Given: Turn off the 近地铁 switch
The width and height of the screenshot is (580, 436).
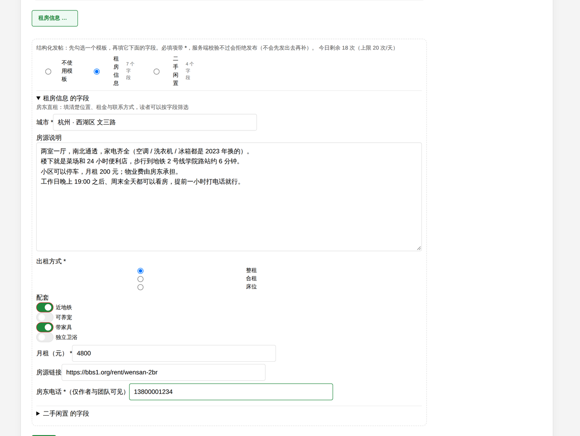Looking at the screenshot, I should pos(45,307).
